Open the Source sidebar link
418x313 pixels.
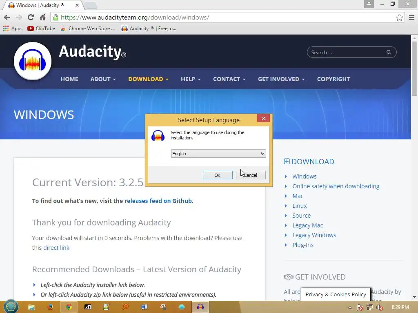point(301,216)
